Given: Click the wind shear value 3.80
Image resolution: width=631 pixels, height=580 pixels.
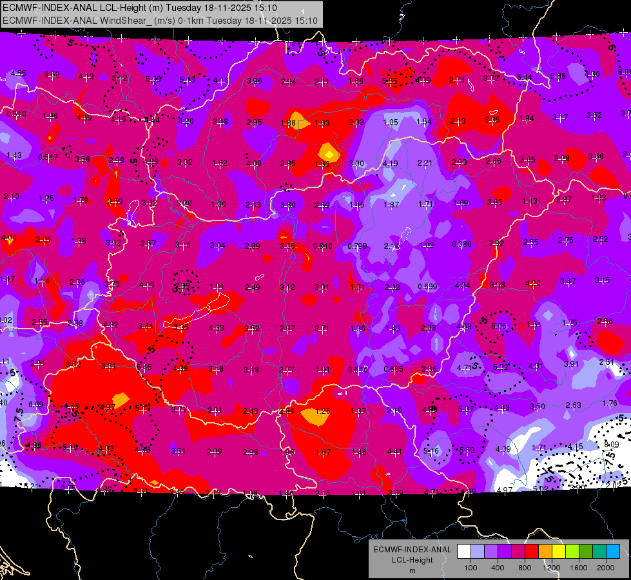Looking at the screenshot, I should click(x=287, y=205).
